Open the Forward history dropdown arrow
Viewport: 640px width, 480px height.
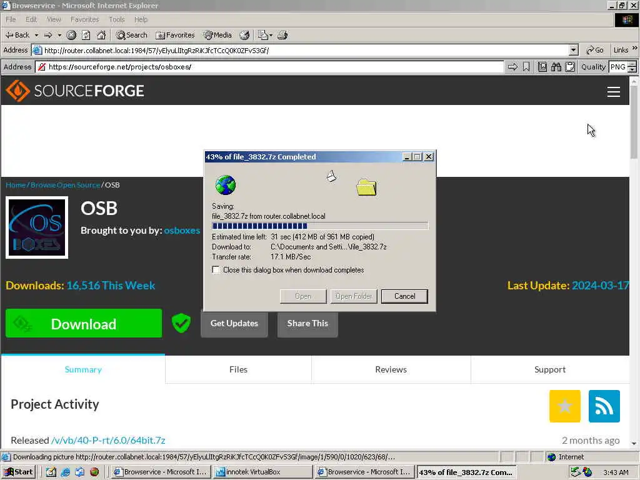59,35
